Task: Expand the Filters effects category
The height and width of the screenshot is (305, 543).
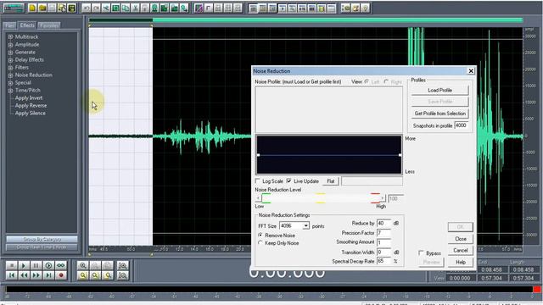Action: tap(10, 68)
